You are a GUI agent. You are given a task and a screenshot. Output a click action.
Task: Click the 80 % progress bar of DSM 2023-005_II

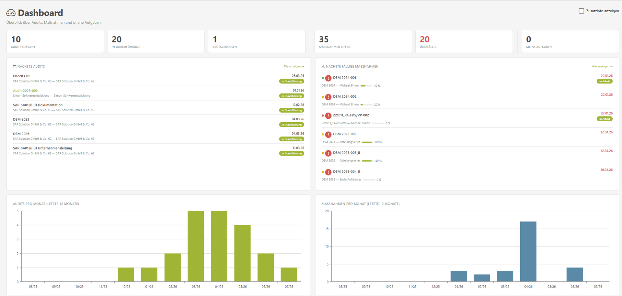click(368, 161)
